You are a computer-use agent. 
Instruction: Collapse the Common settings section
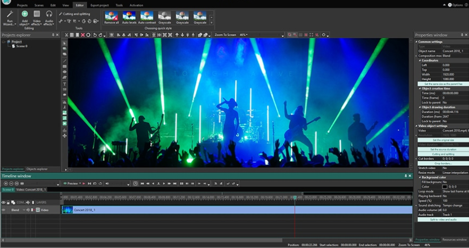(416, 42)
